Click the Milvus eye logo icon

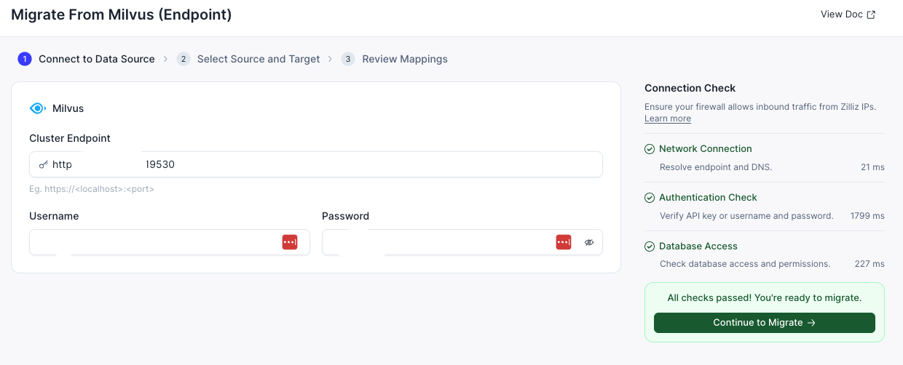coord(37,108)
